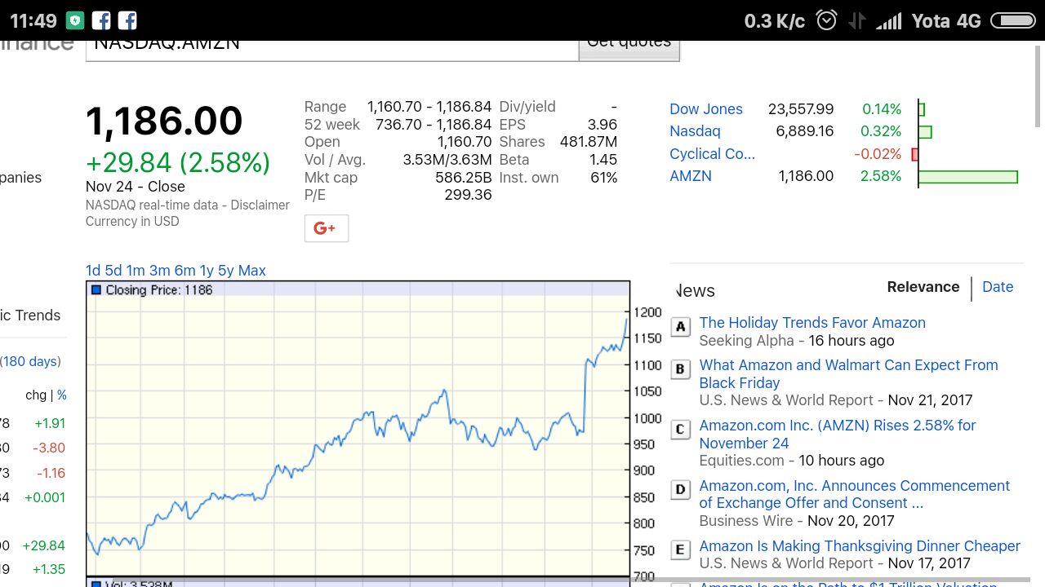Open 'The Holiday Trends Favor Amazon' article
This screenshot has width=1045, height=587.
(x=812, y=323)
